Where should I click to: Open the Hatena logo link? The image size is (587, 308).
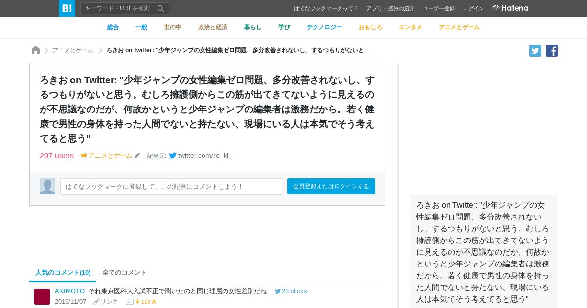[x=510, y=8]
